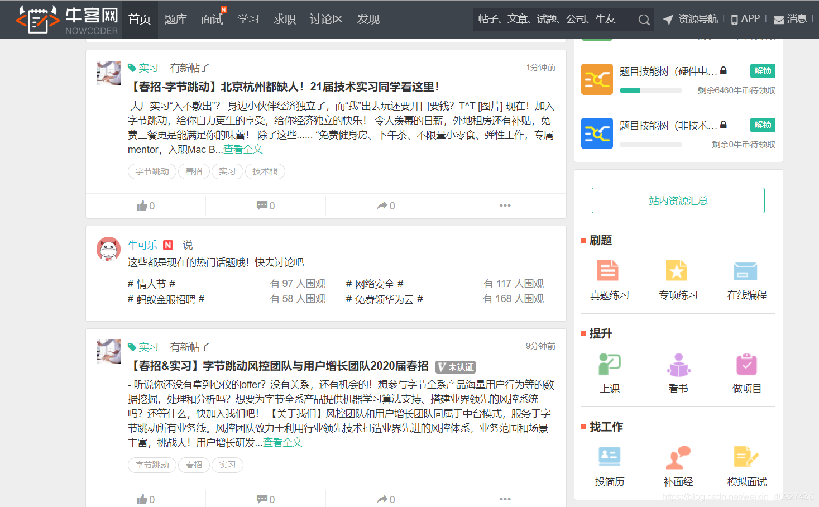Open 做项目 icon

746,364
